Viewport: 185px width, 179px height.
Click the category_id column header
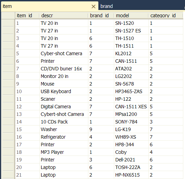tap(166, 16)
